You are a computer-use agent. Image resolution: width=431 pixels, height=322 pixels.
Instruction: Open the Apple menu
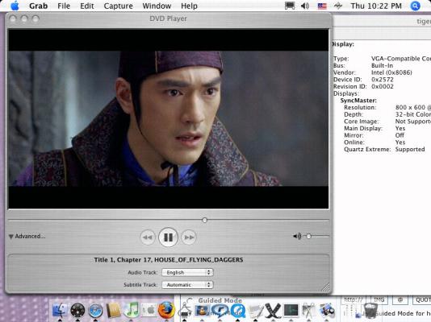[15, 6]
